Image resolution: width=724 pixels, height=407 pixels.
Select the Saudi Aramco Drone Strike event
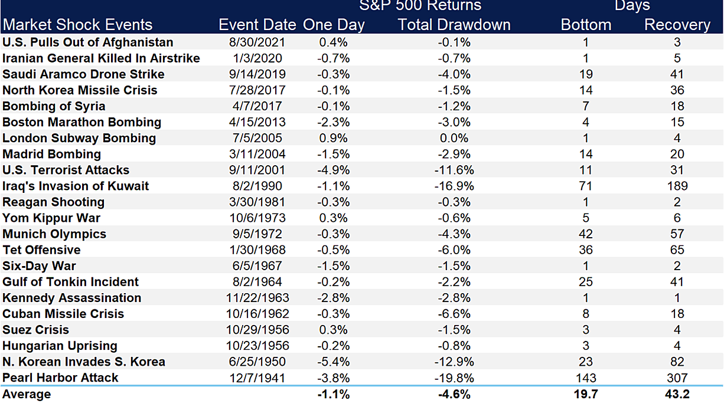[x=83, y=74]
